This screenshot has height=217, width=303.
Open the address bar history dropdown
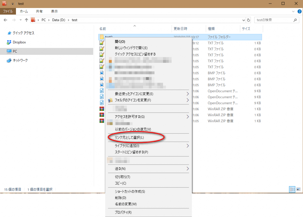pos(243,20)
